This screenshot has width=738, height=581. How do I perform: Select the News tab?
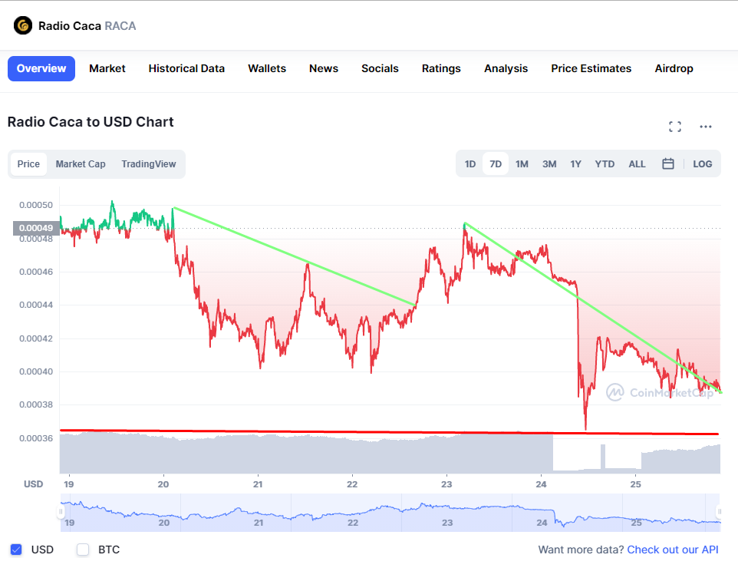click(324, 68)
